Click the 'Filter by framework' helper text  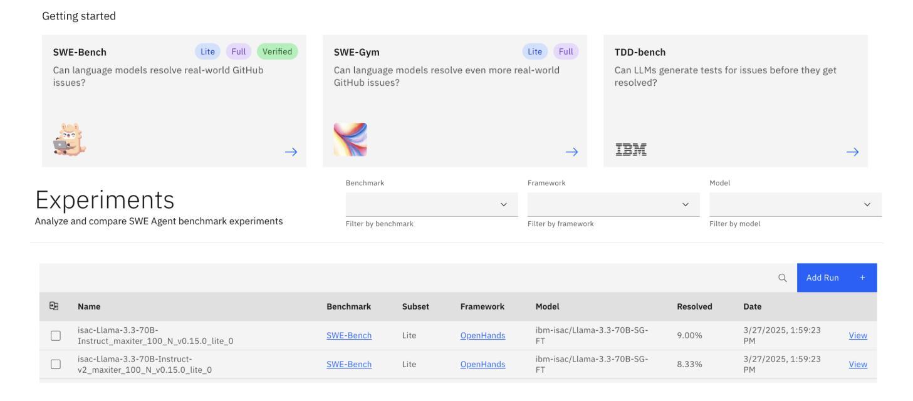pyautogui.click(x=561, y=224)
